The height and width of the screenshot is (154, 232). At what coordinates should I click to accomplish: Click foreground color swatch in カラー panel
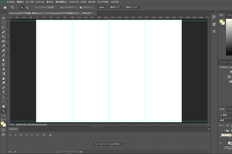point(221,21)
